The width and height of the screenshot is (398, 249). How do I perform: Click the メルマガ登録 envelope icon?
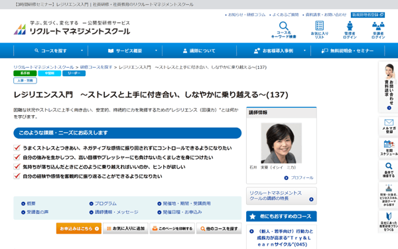tap(389, 123)
